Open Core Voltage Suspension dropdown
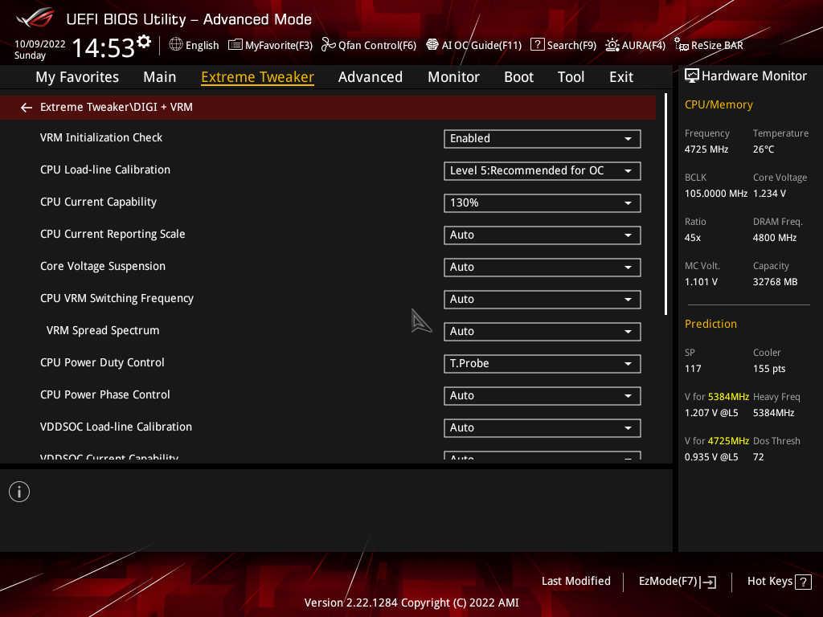Image resolution: width=823 pixels, height=617 pixels. (x=543, y=267)
